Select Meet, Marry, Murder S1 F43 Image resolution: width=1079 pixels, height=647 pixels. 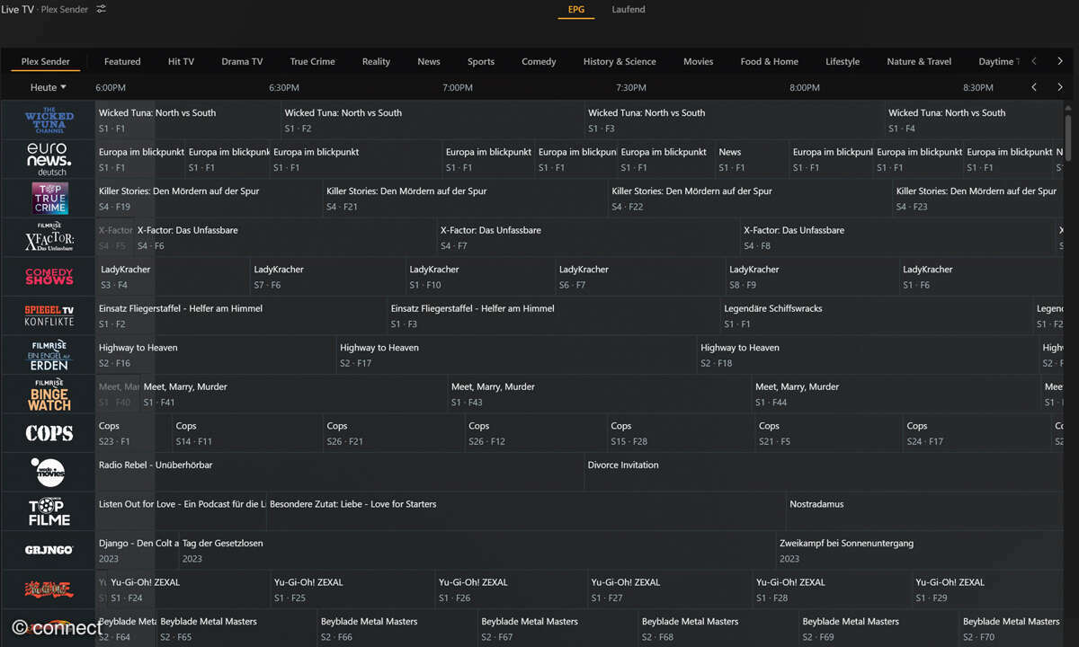[600, 394]
